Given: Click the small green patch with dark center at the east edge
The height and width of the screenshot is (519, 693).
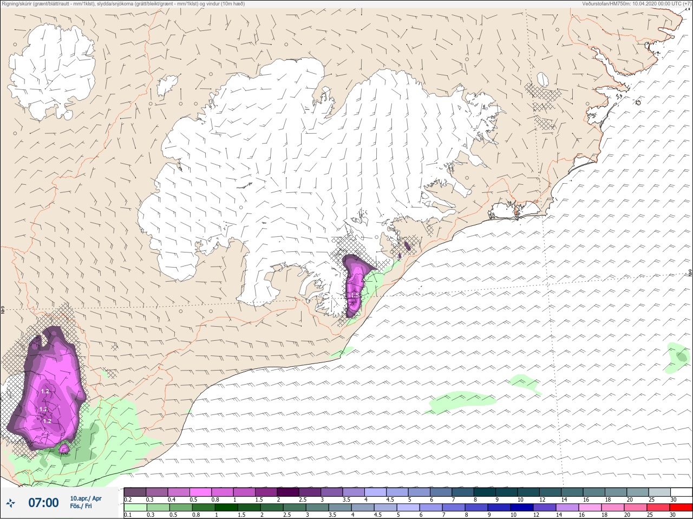Looking at the screenshot, I should point(679,358).
